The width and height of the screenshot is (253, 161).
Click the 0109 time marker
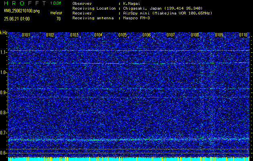click(219, 35)
